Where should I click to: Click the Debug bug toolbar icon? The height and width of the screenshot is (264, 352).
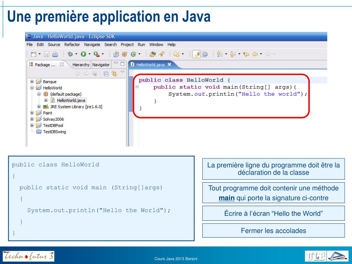pyautogui.click(x=70, y=54)
